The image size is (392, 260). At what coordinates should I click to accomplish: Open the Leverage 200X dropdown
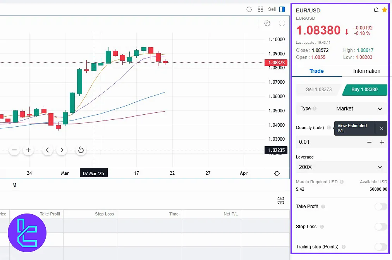[x=341, y=167]
